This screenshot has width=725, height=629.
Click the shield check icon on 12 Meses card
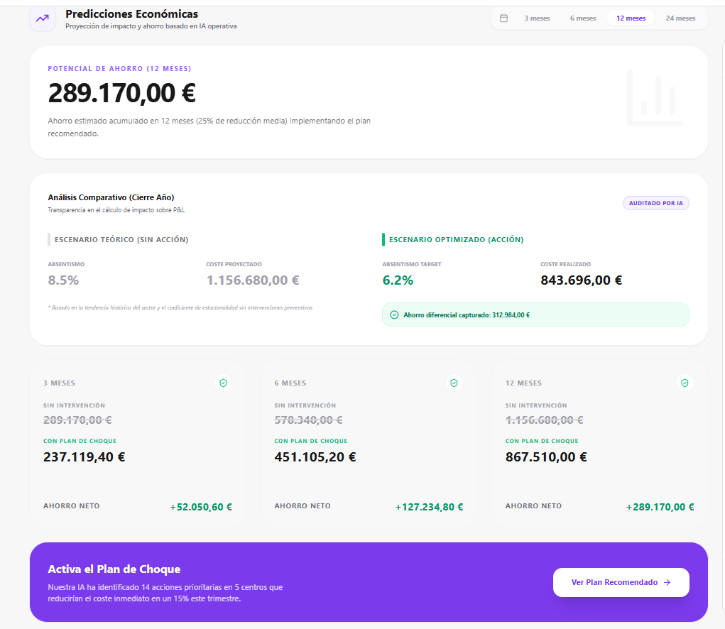coord(685,383)
